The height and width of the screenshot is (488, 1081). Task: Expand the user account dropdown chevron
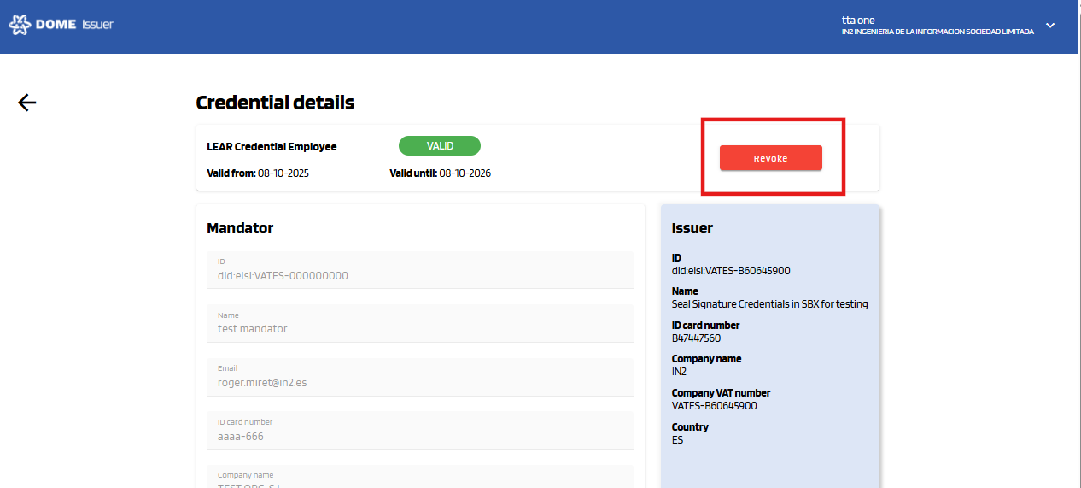[x=1050, y=26]
